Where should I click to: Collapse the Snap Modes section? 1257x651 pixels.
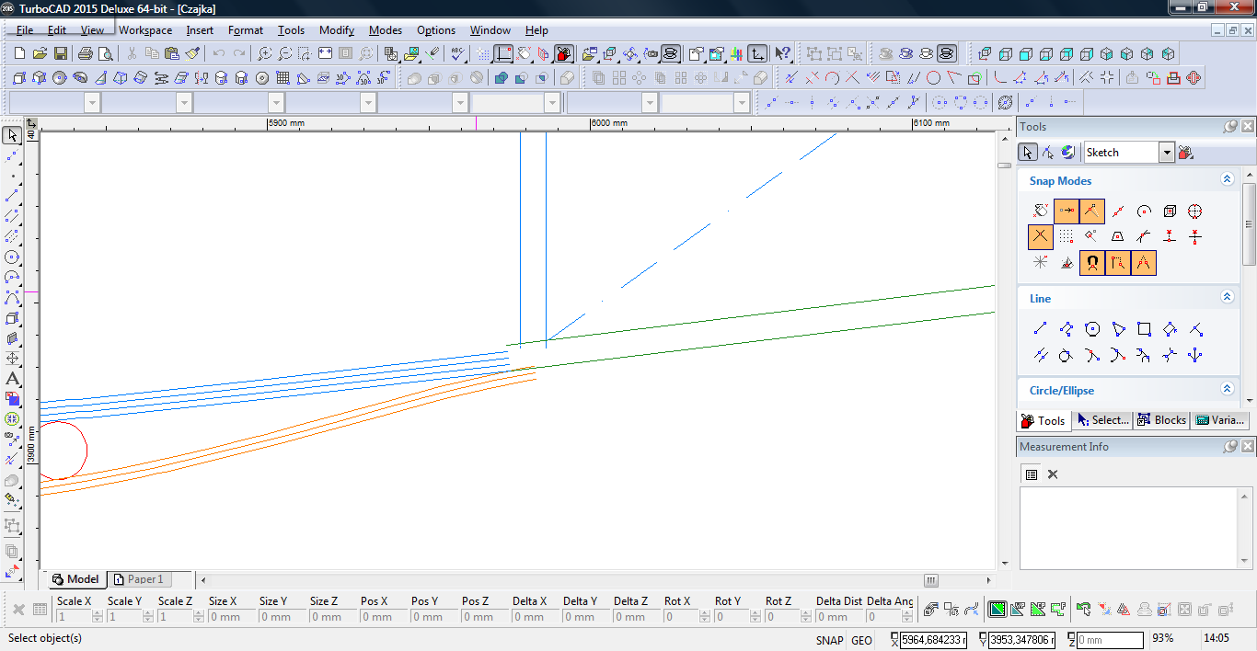click(1227, 180)
